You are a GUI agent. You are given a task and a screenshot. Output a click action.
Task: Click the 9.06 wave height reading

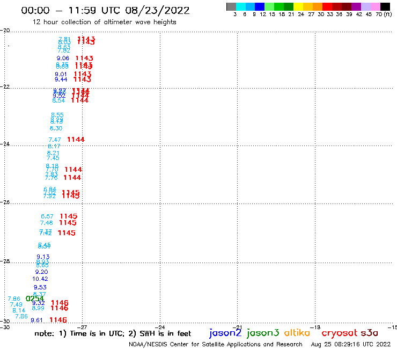[63, 59]
